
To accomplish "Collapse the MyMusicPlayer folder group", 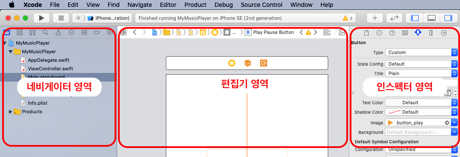I will click(x=11, y=52).
